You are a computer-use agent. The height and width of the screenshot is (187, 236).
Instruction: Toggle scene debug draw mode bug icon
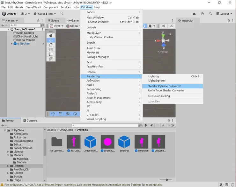[150, 26]
